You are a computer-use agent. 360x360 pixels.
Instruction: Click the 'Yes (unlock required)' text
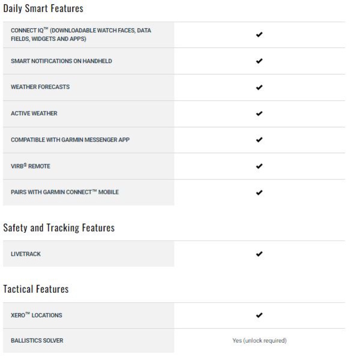click(259, 340)
